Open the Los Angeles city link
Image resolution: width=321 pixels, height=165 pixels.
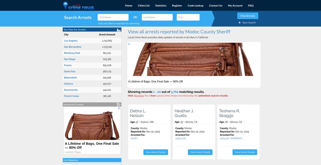[x=71, y=41]
